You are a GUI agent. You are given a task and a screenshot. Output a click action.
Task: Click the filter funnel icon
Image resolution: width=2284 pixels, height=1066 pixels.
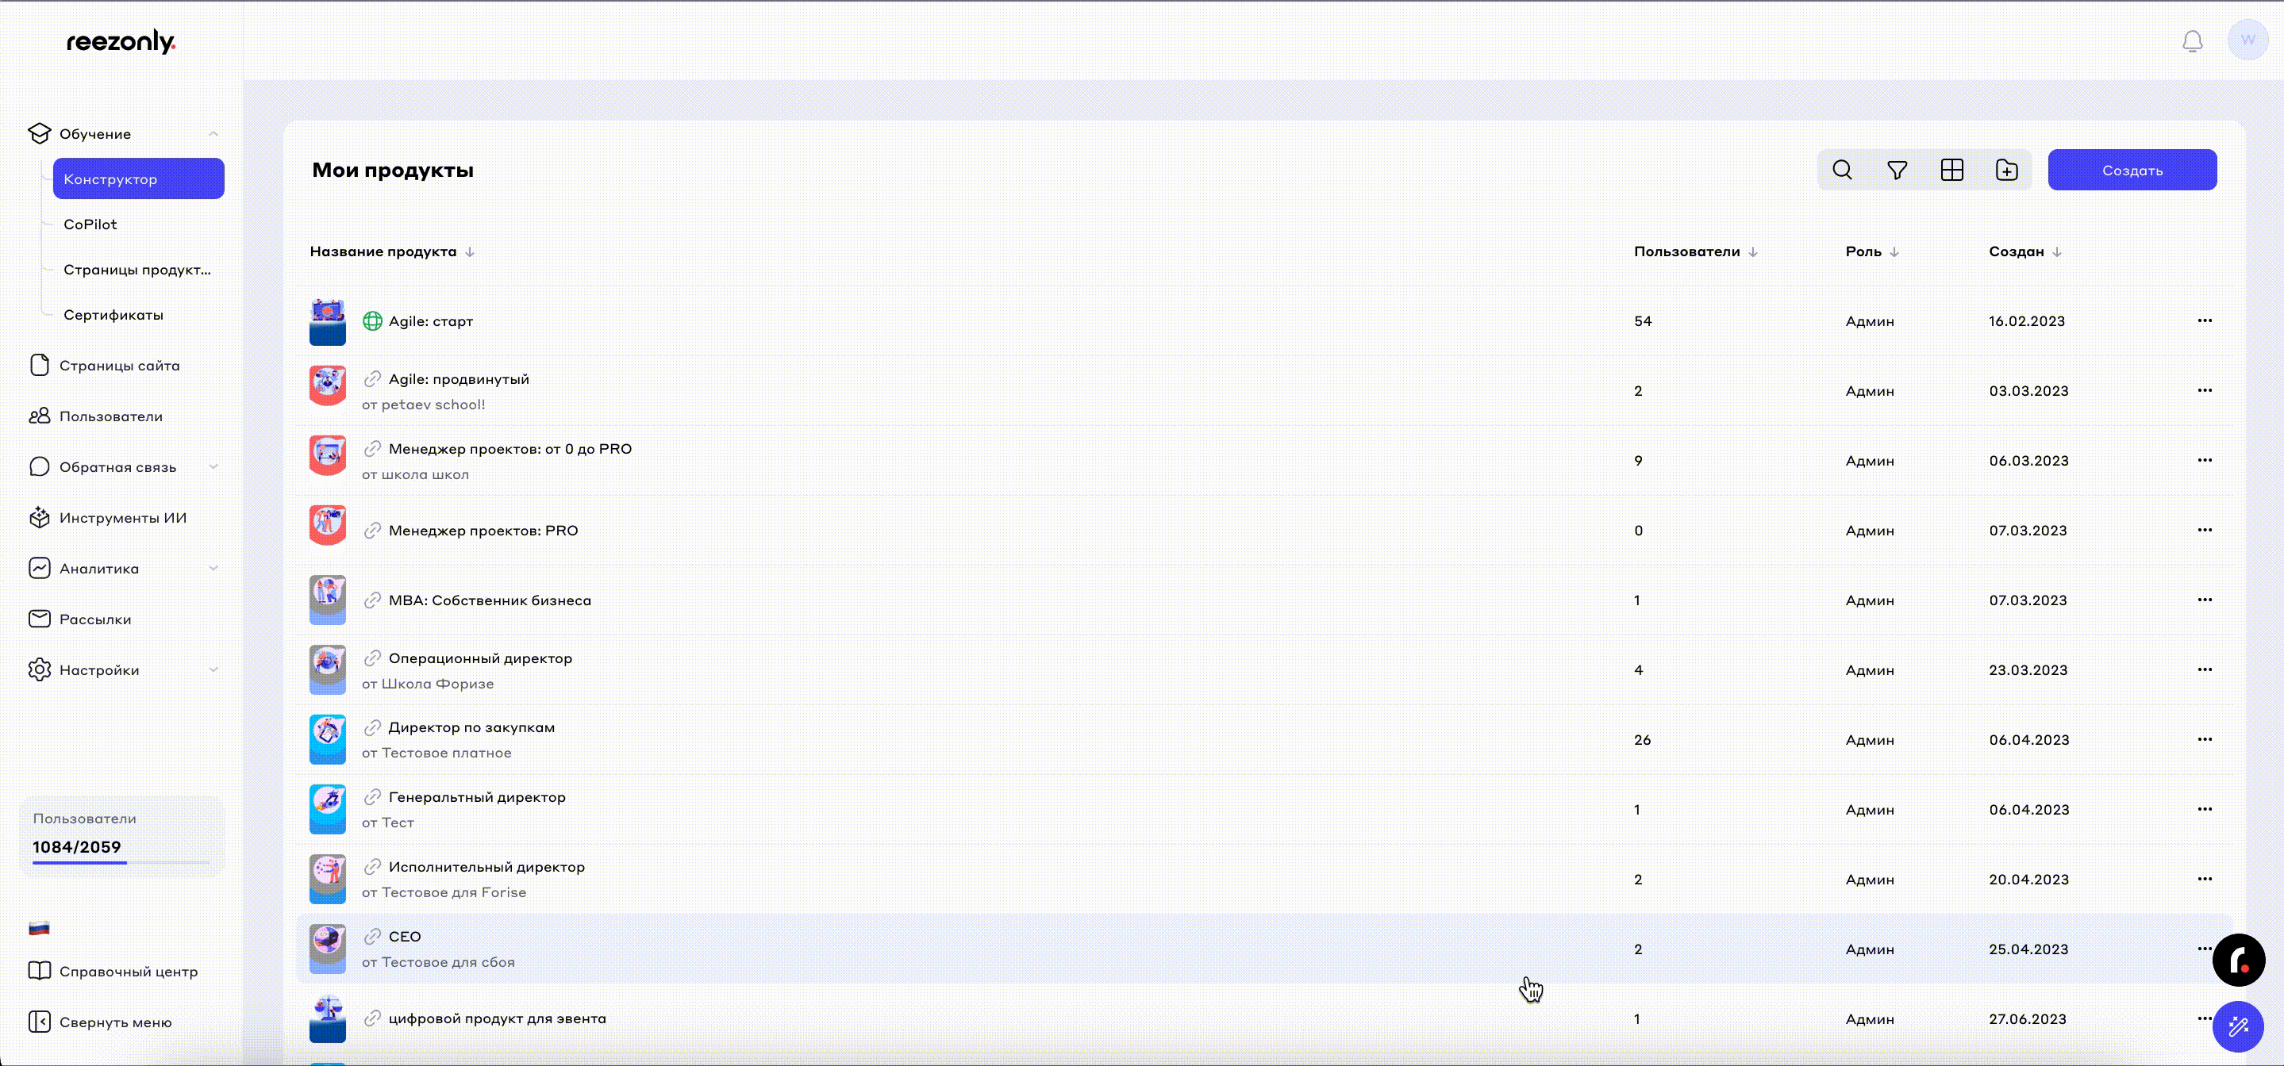click(1897, 171)
